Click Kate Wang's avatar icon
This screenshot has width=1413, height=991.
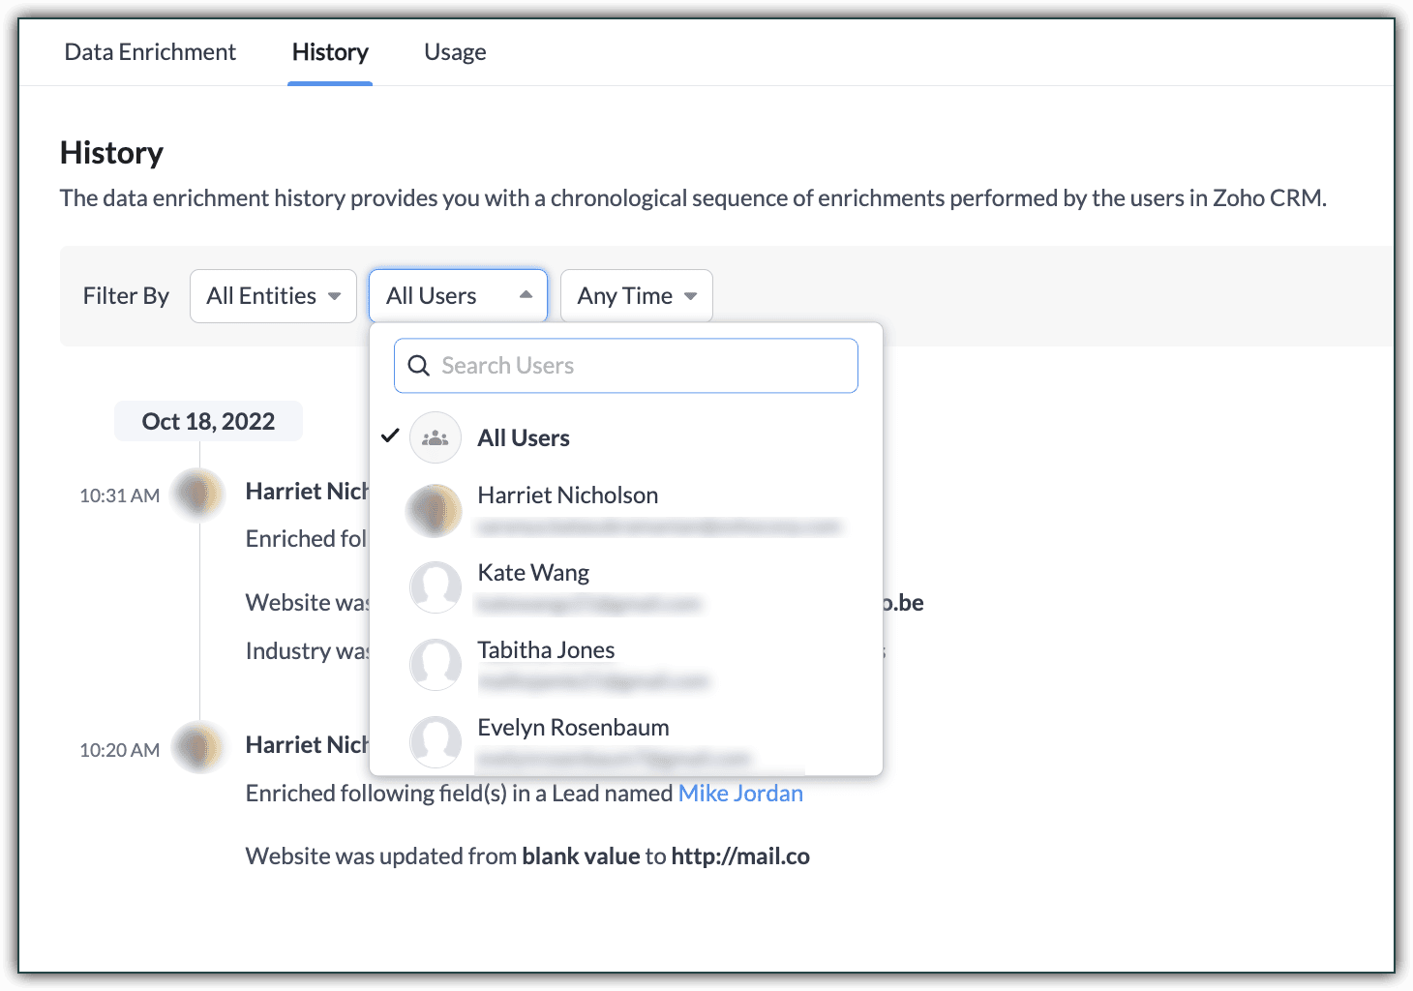click(x=435, y=586)
